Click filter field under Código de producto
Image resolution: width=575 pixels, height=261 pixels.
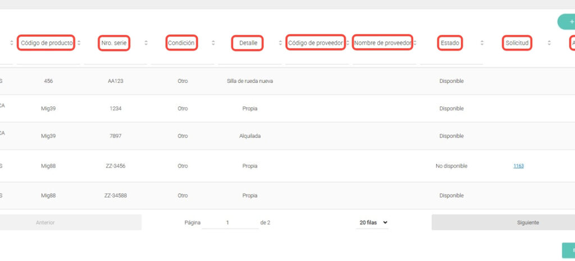tap(48, 59)
